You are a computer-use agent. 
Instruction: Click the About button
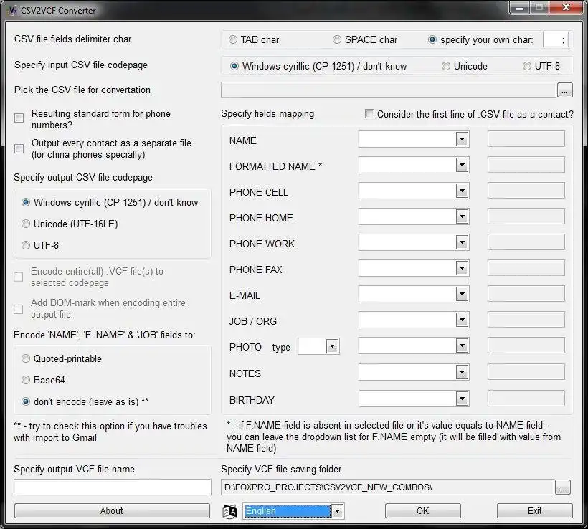112,511
